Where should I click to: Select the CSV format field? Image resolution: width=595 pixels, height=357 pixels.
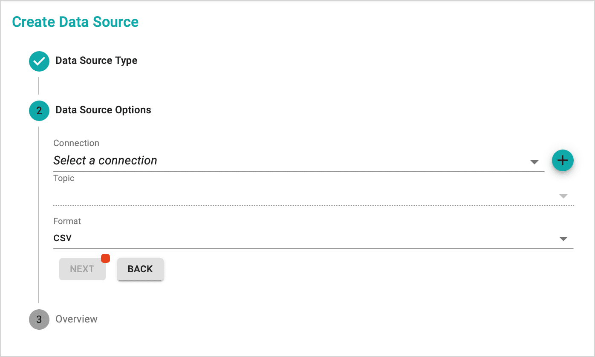click(x=313, y=238)
